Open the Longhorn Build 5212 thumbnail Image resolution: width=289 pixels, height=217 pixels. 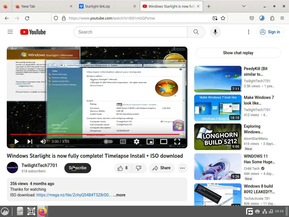coord(218,137)
